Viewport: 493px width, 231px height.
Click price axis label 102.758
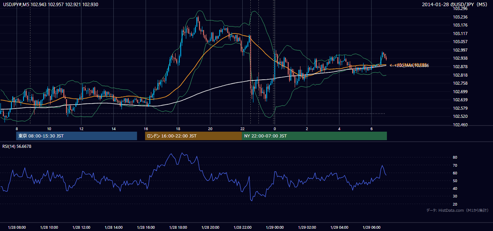[460, 83]
